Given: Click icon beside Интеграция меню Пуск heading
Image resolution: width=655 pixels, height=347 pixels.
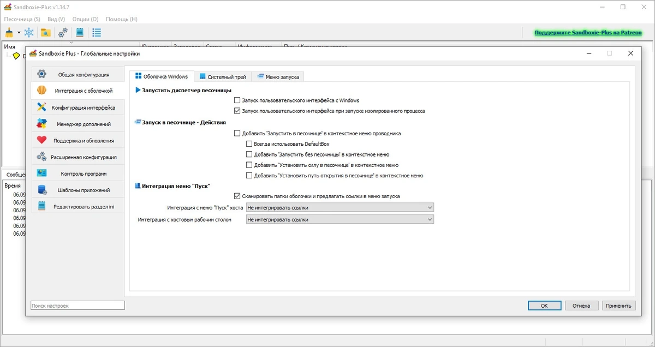Looking at the screenshot, I should tap(138, 186).
